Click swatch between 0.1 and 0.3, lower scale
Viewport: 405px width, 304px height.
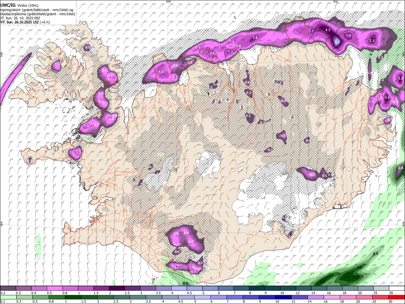(8, 297)
